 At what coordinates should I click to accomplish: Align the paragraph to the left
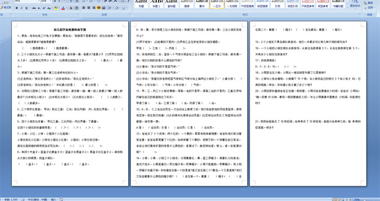[x=84, y=8]
